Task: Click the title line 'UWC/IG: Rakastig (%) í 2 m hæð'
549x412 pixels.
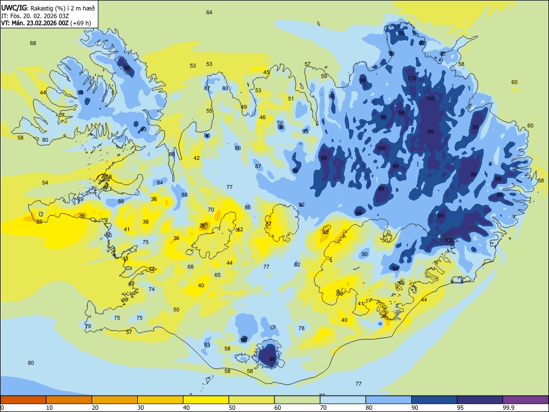Action: pos(48,8)
